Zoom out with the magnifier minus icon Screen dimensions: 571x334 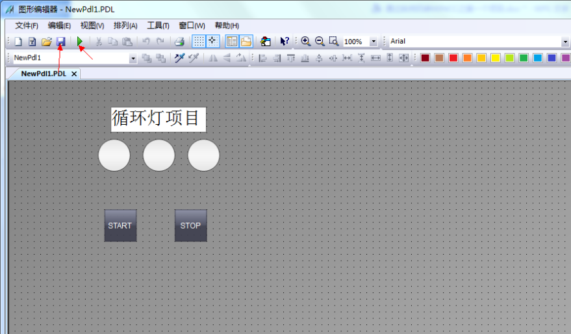point(320,42)
